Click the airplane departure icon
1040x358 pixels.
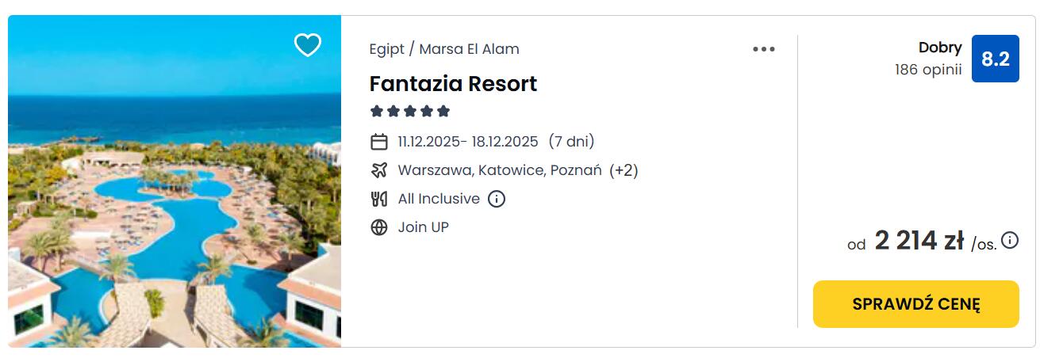coord(379,170)
